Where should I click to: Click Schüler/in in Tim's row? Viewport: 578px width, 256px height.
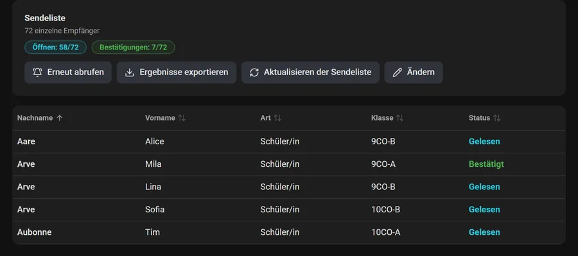280,232
